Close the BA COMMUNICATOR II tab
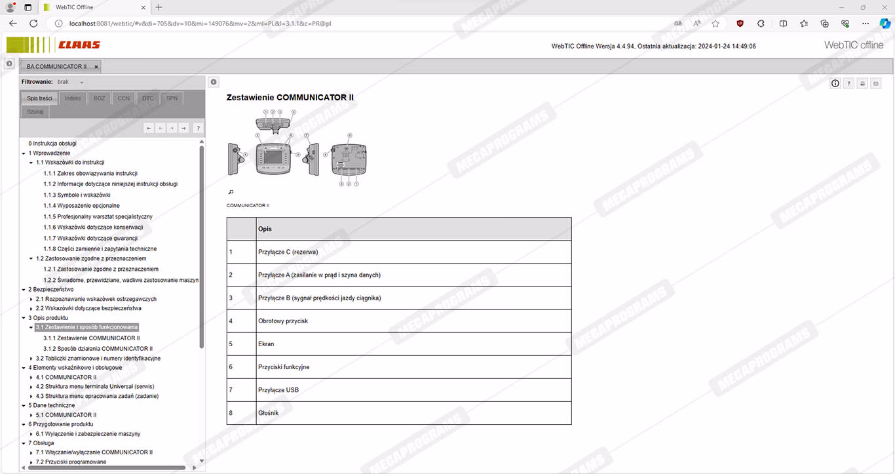The height and width of the screenshot is (474, 895). point(96,67)
